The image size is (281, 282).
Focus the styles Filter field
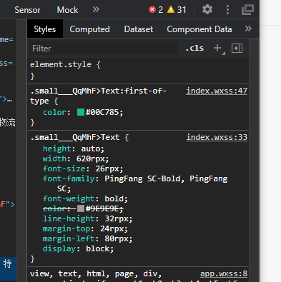tap(104, 49)
